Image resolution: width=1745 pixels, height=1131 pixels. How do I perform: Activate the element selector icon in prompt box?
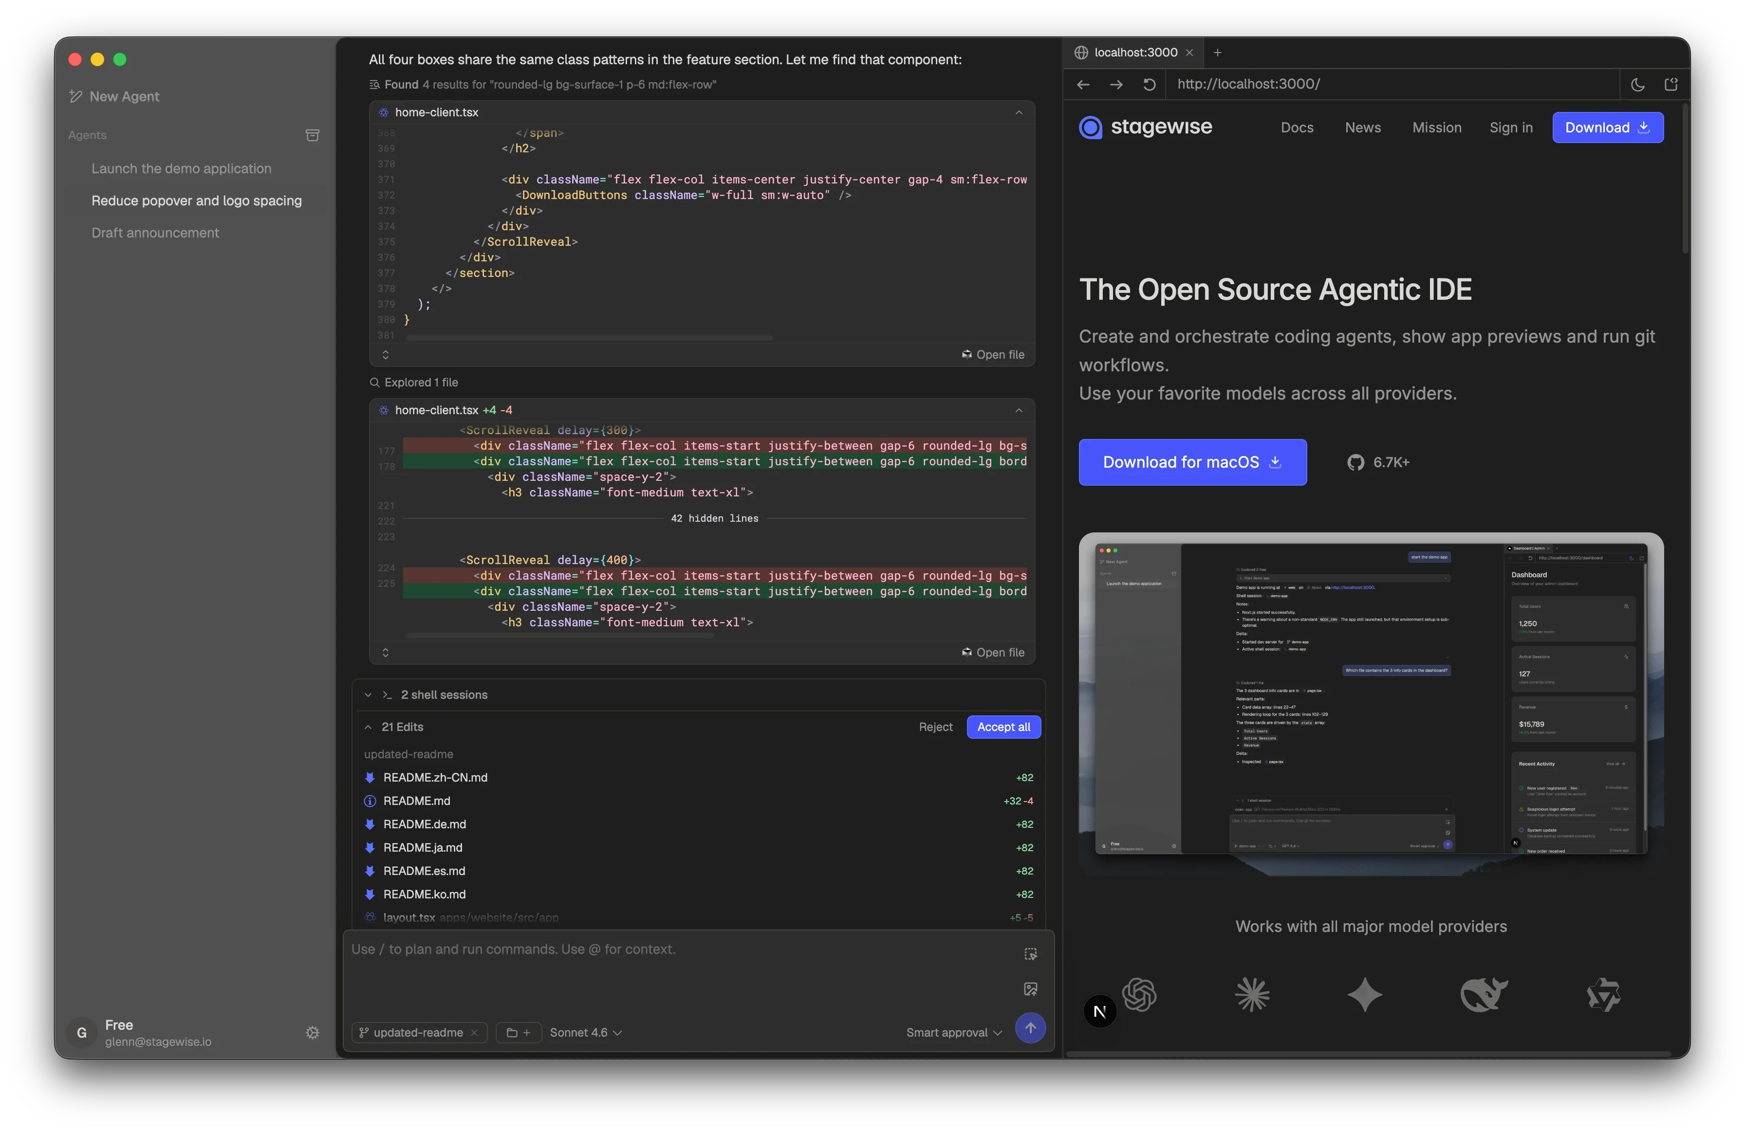tap(1030, 954)
